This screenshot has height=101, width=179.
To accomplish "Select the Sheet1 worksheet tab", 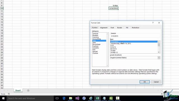I will [18, 90].
